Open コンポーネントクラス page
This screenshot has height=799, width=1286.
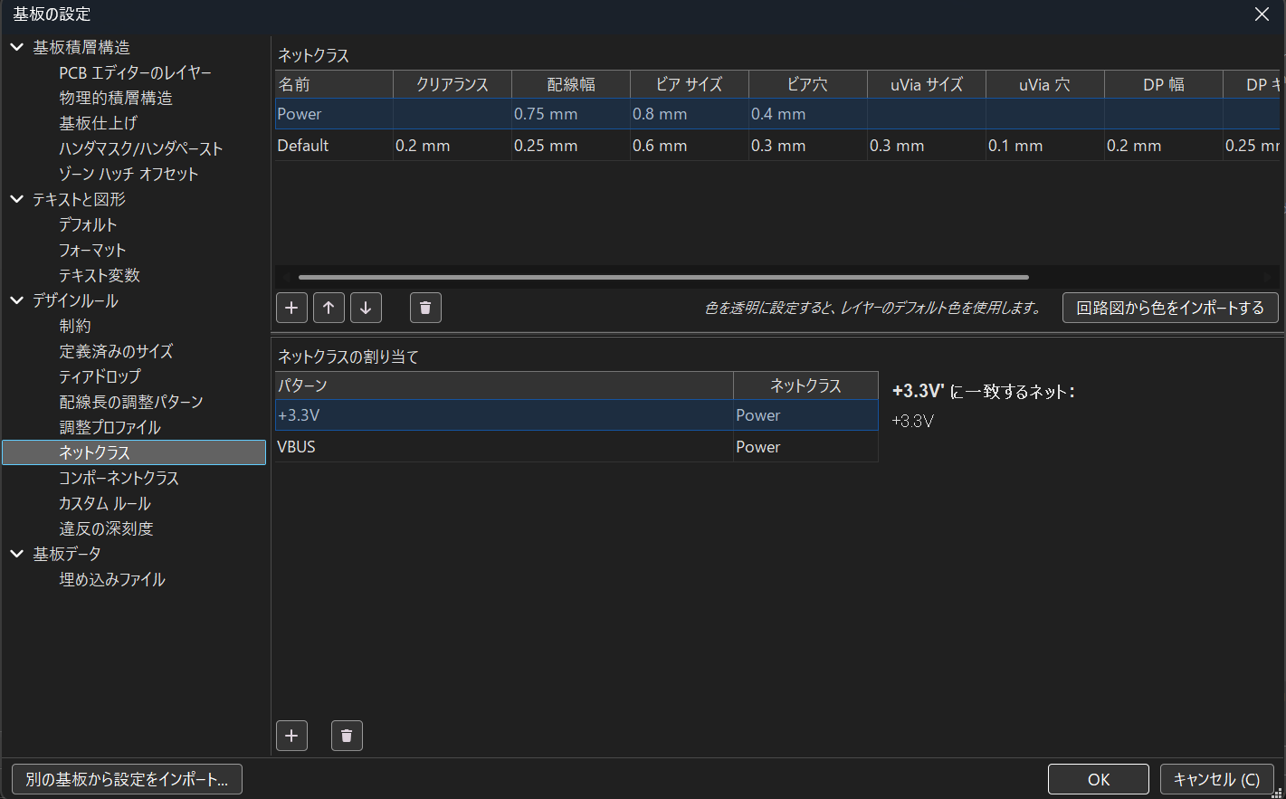(x=119, y=478)
